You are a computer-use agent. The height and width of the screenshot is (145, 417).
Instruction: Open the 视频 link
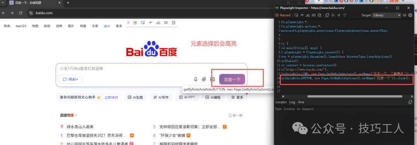coord(59,26)
